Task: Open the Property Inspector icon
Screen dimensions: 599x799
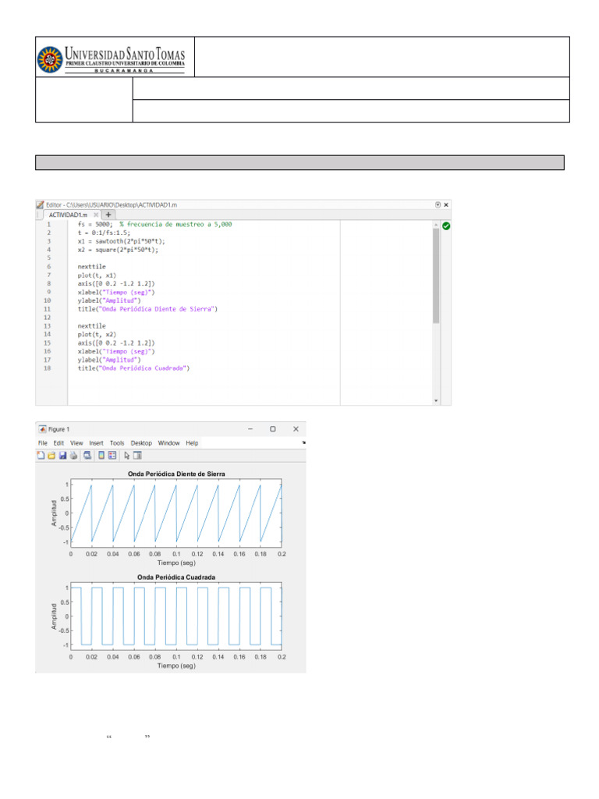Action: click(x=137, y=456)
